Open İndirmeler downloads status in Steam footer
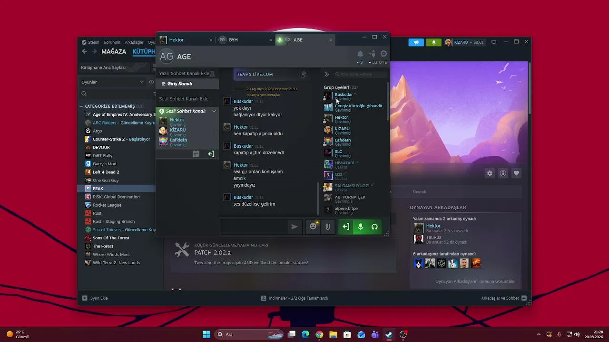 coord(295,298)
